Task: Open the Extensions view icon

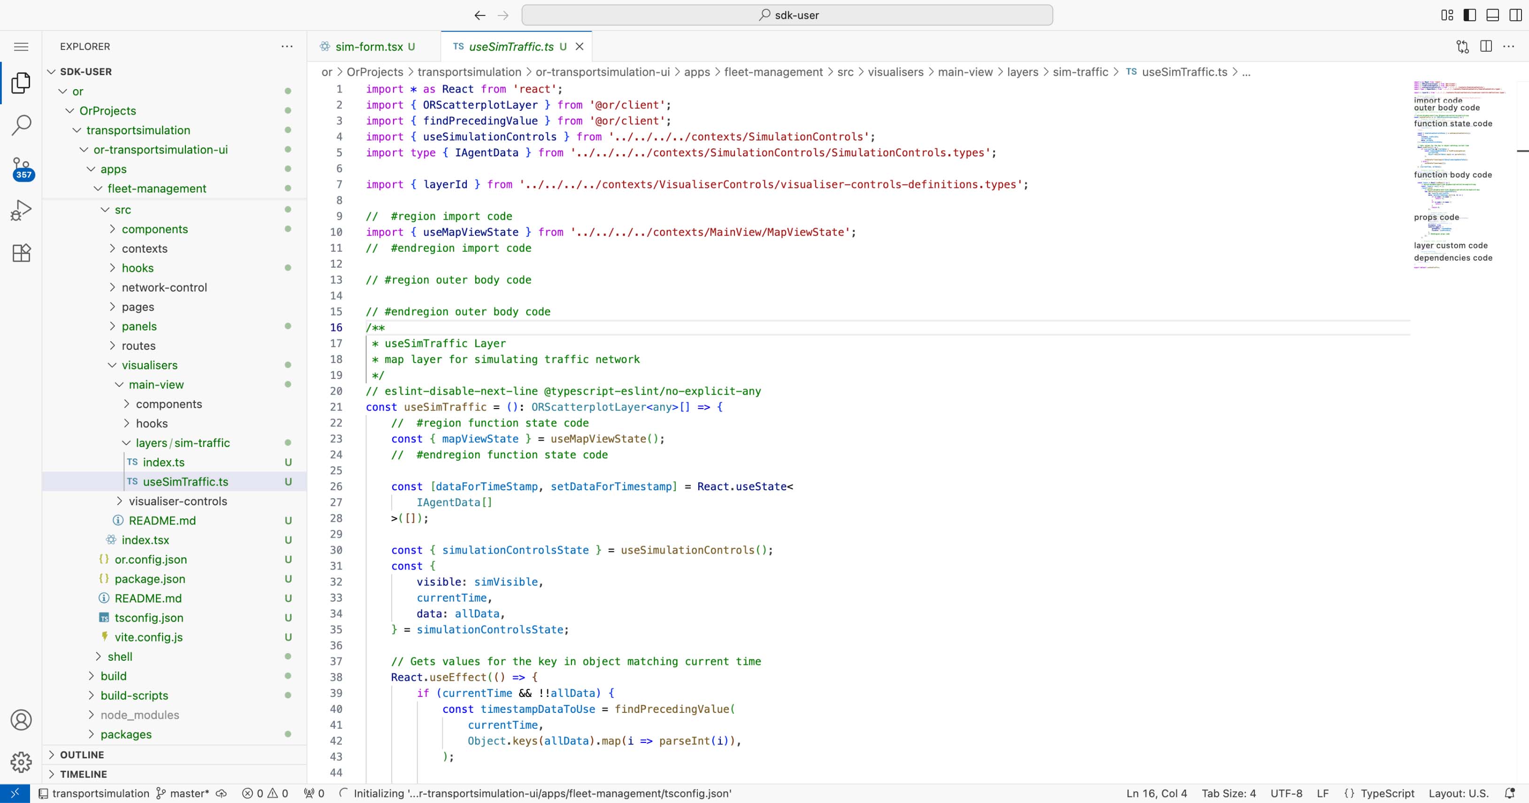Action: pos(22,254)
